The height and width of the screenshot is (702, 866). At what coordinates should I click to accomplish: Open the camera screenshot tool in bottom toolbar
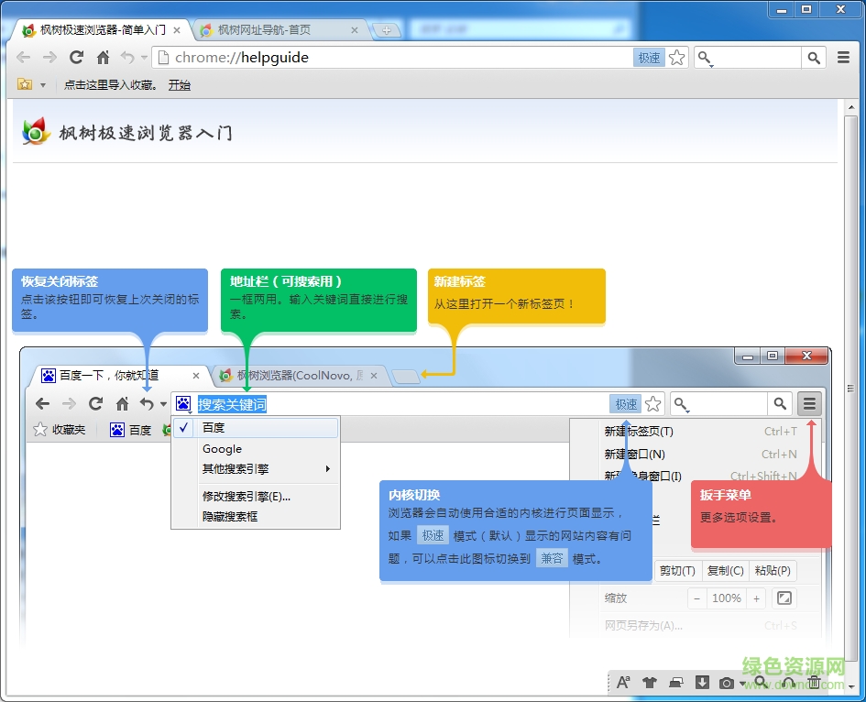pyautogui.click(x=725, y=682)
